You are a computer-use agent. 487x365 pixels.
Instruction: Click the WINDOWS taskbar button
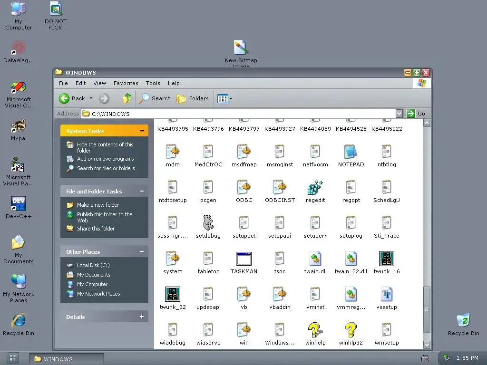click(x=67, y=359)
